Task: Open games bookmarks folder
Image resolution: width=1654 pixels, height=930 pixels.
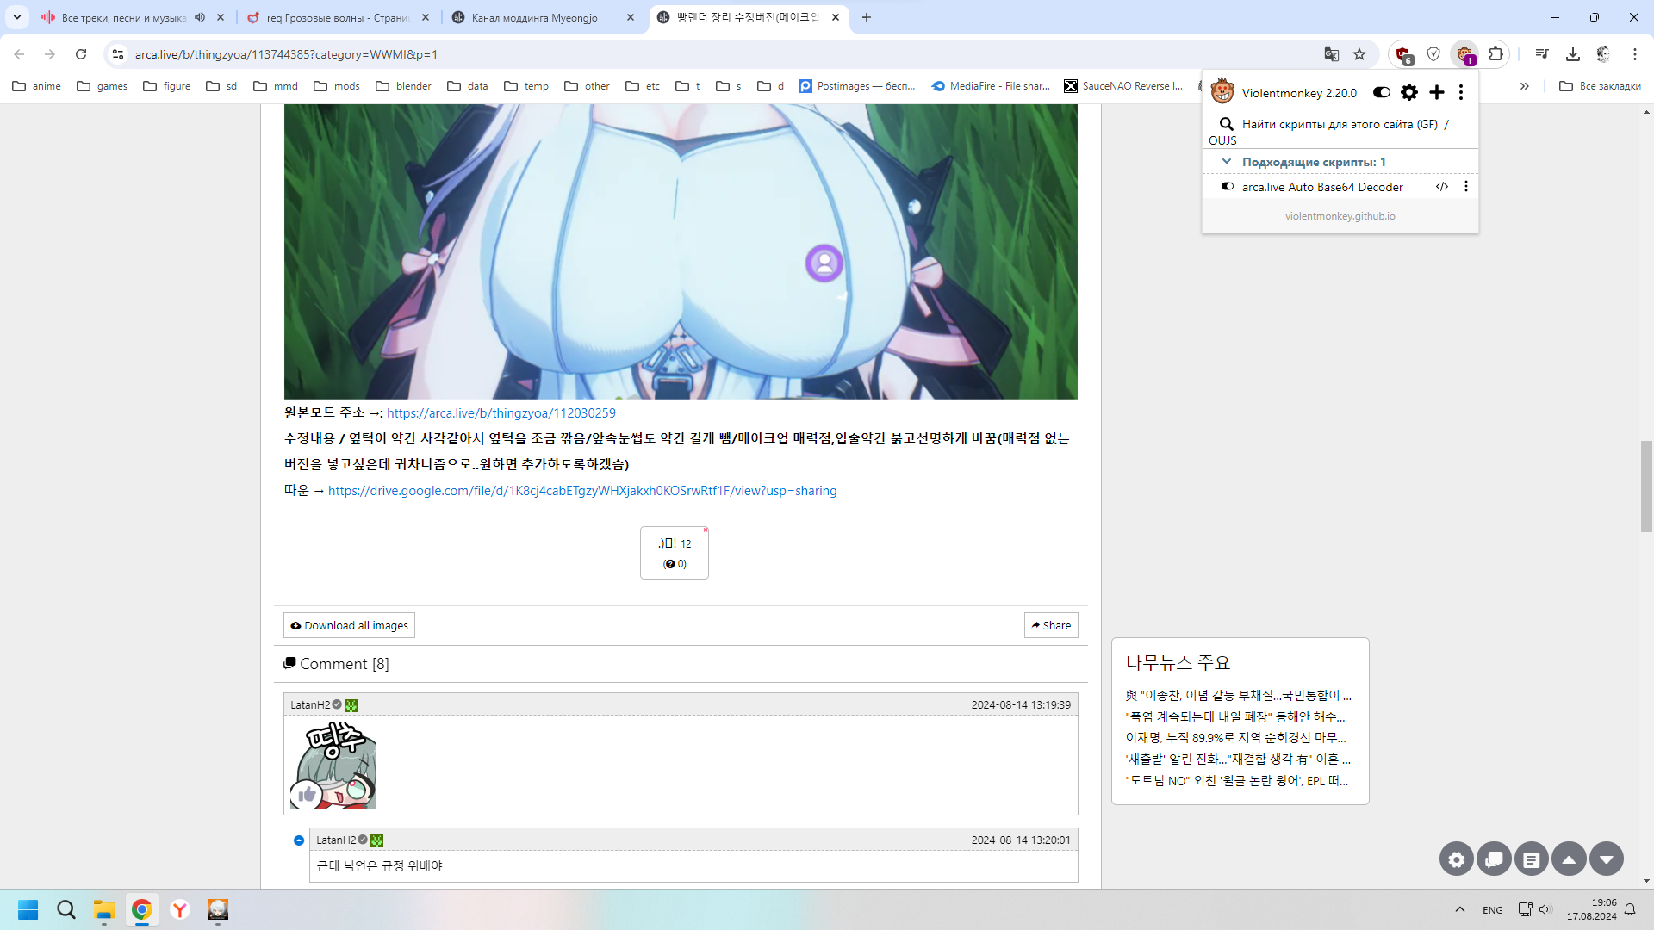Action: (x=102, y=86)
